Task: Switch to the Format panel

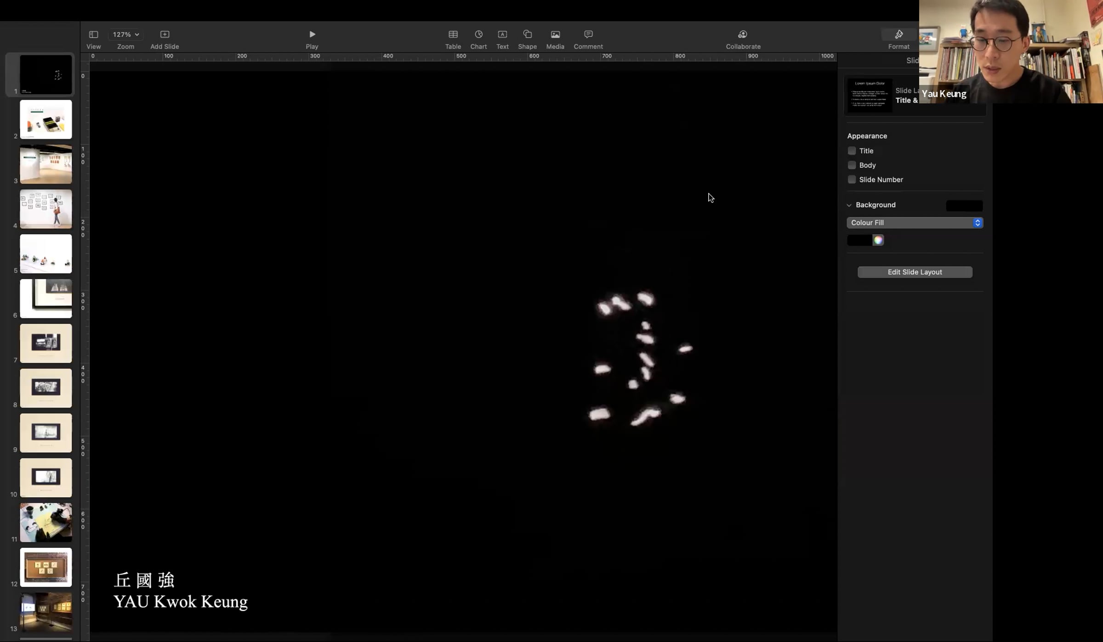Action: [898, 34]
